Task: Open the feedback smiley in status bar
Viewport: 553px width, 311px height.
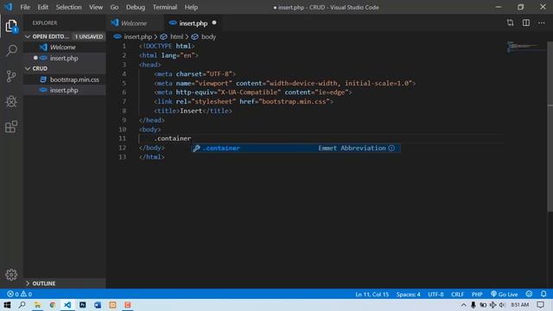Action: point(529,294)
